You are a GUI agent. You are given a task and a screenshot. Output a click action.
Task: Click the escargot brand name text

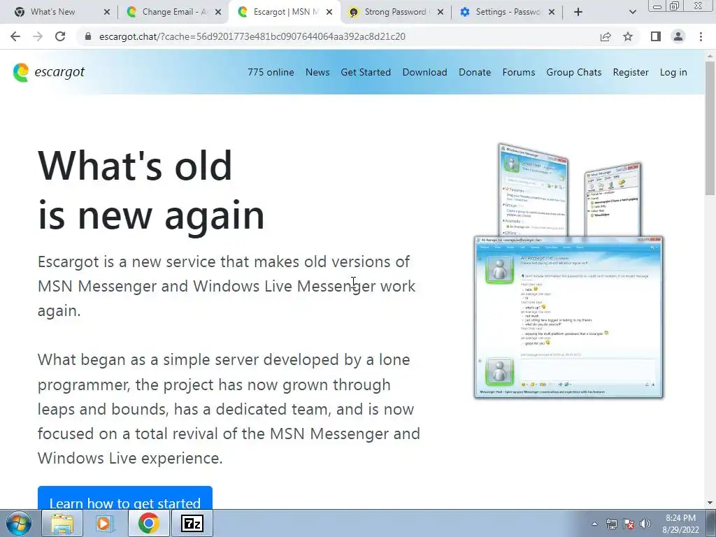(x=59, y=72)
